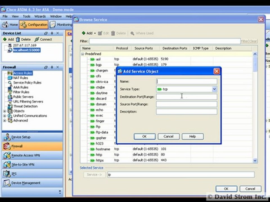270x202 pixels.
Task: Click Connect in Device List
Action: coord(43,39)
